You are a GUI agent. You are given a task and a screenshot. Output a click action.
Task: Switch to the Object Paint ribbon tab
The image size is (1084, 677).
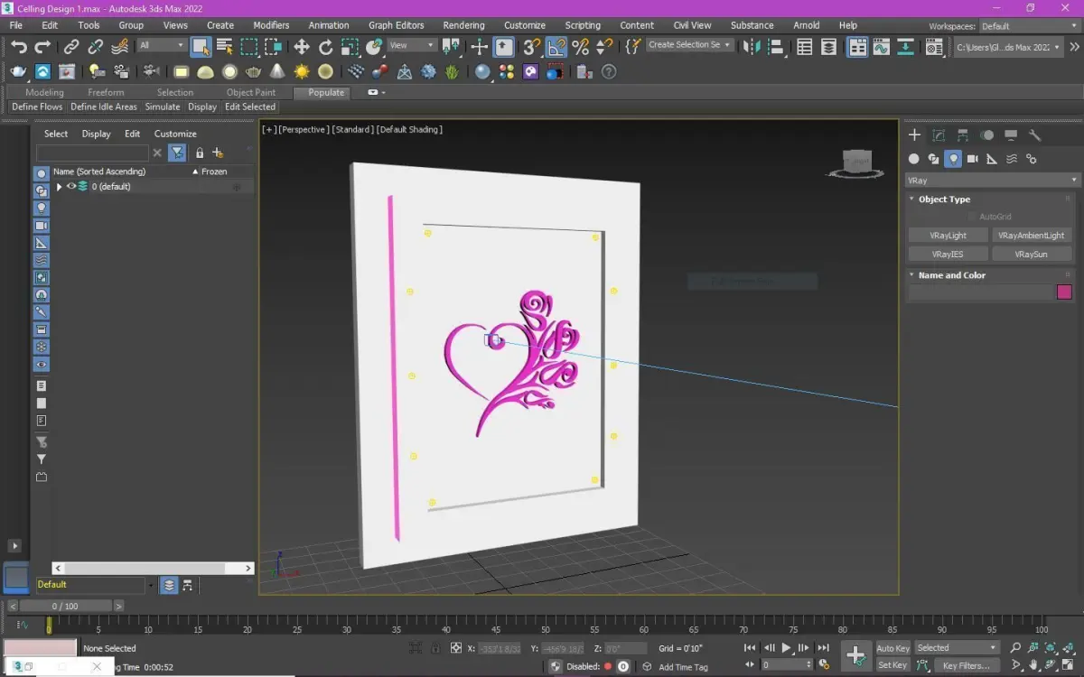(251, 92)
